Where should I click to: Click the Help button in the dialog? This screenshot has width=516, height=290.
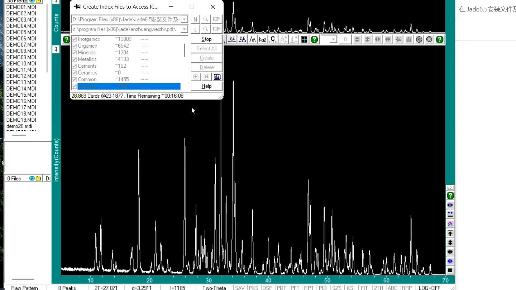(x=206, y=86)
